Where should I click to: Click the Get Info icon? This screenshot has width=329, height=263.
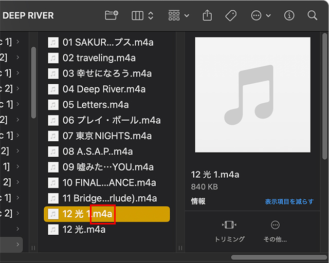[289, 15]
